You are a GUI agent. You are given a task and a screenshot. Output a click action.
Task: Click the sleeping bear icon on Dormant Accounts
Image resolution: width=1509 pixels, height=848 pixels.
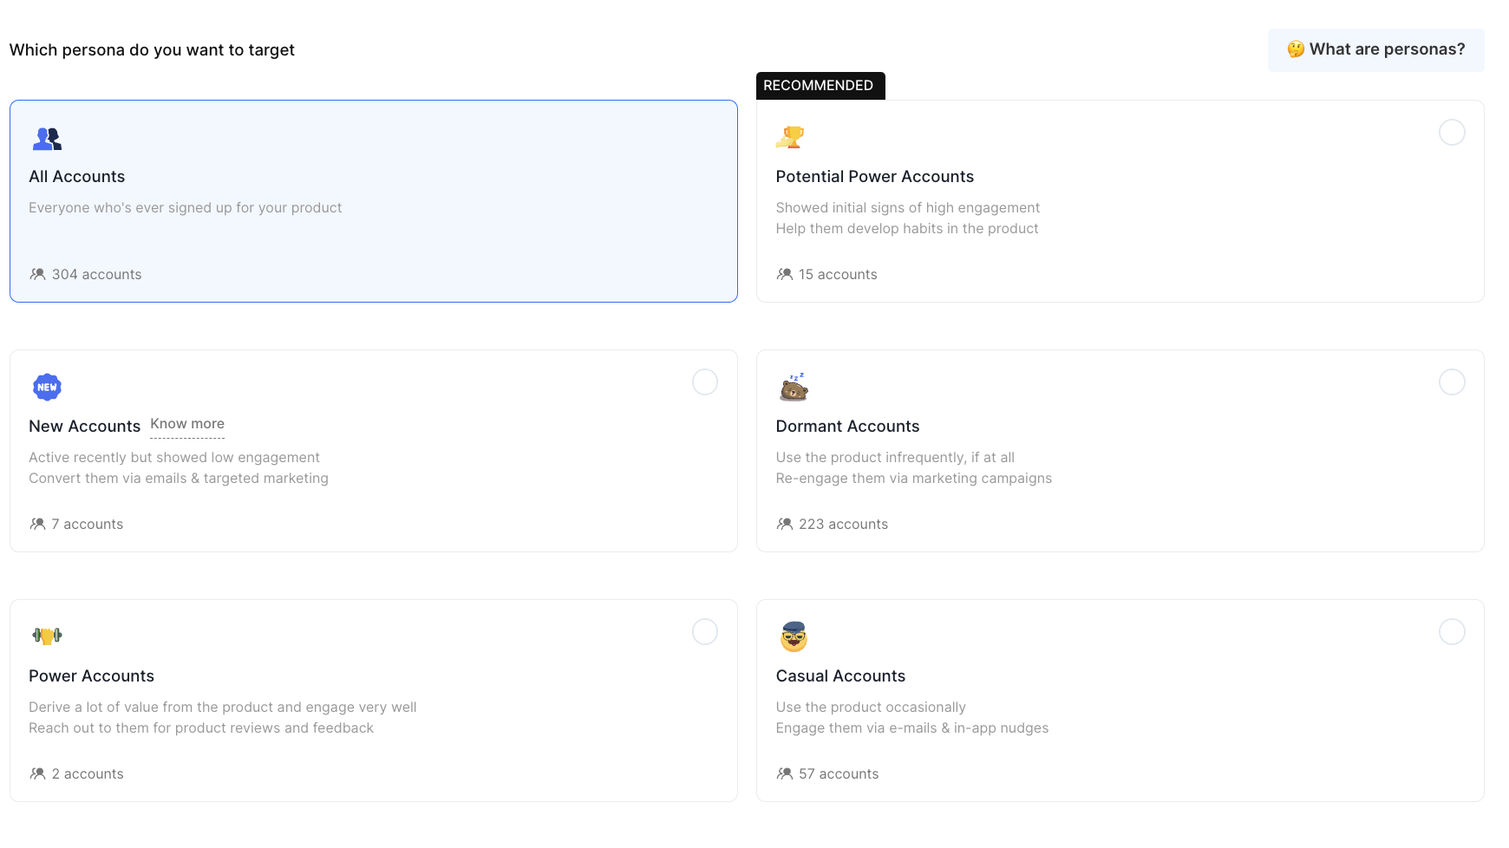pyautogui.click(x=793, y=388)
